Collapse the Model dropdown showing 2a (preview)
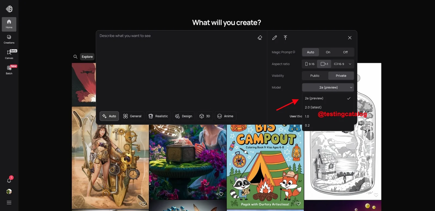435x211 pixels. [328, 87]
